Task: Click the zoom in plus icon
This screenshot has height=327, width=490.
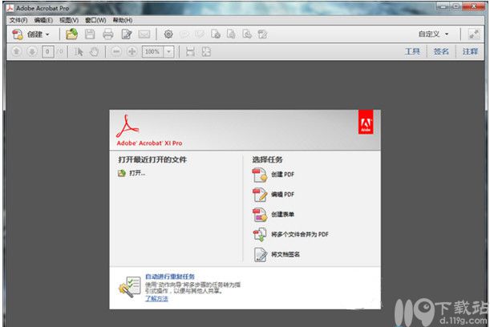Action: [x=132, y=51]
